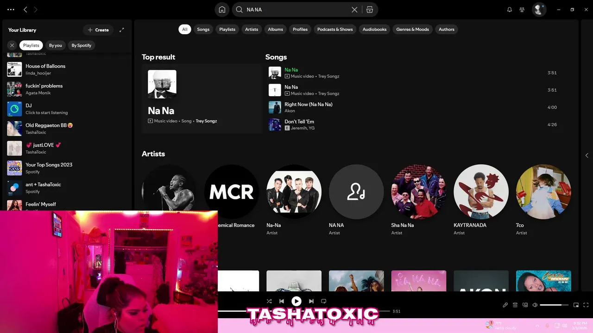Viewport: 593px width, 333px height.
Task: Select Right Now (Na Na Na) song
Action: click(x=415, y=107)
